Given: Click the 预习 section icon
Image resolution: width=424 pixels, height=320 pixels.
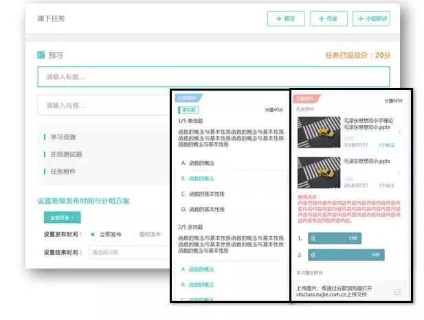Looking at the screenshot, I should (x=41, y=54).
